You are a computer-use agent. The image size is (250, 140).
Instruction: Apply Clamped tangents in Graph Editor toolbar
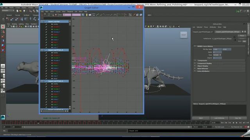101,15
